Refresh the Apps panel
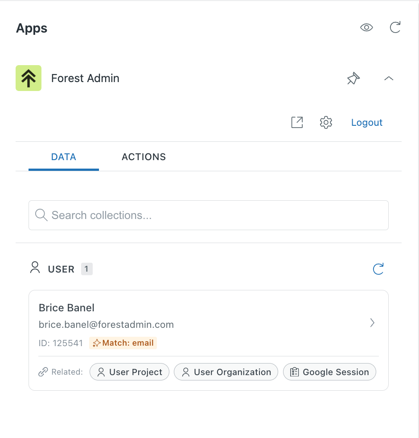Image resolution: width=419 pixels, height=438 pixels. click(395, 27)
